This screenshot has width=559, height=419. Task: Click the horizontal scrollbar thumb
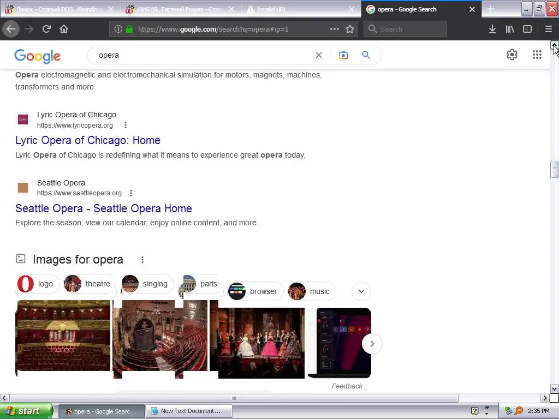click(x=234, y=398)
